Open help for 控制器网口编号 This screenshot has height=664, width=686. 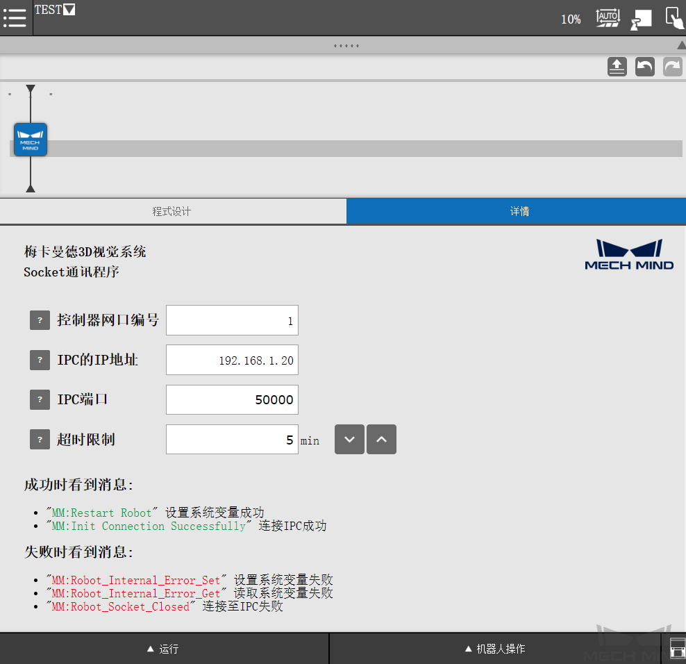pos(40,320)
